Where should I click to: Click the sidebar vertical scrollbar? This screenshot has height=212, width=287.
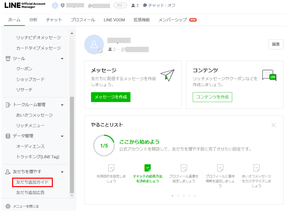[x=72, y=145]
